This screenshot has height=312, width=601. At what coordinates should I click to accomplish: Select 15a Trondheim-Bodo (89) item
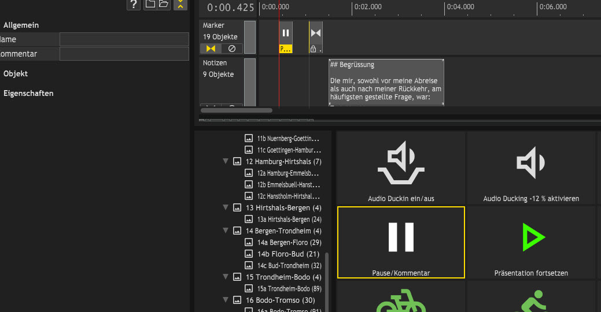tap(289, 289)
